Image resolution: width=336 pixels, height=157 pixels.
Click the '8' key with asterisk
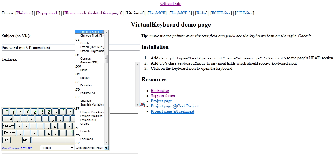coord(63,112)
